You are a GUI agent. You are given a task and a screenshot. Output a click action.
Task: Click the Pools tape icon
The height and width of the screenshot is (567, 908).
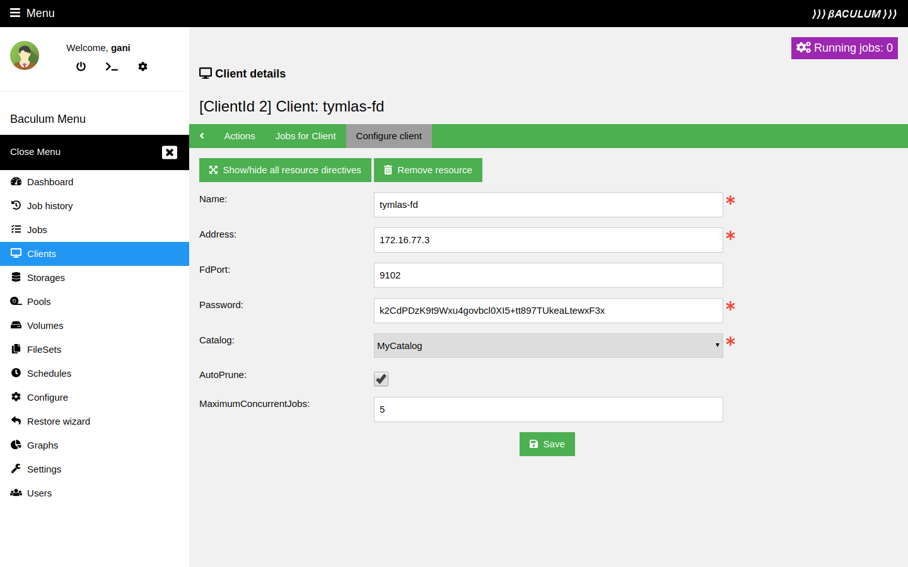[16, 301]
